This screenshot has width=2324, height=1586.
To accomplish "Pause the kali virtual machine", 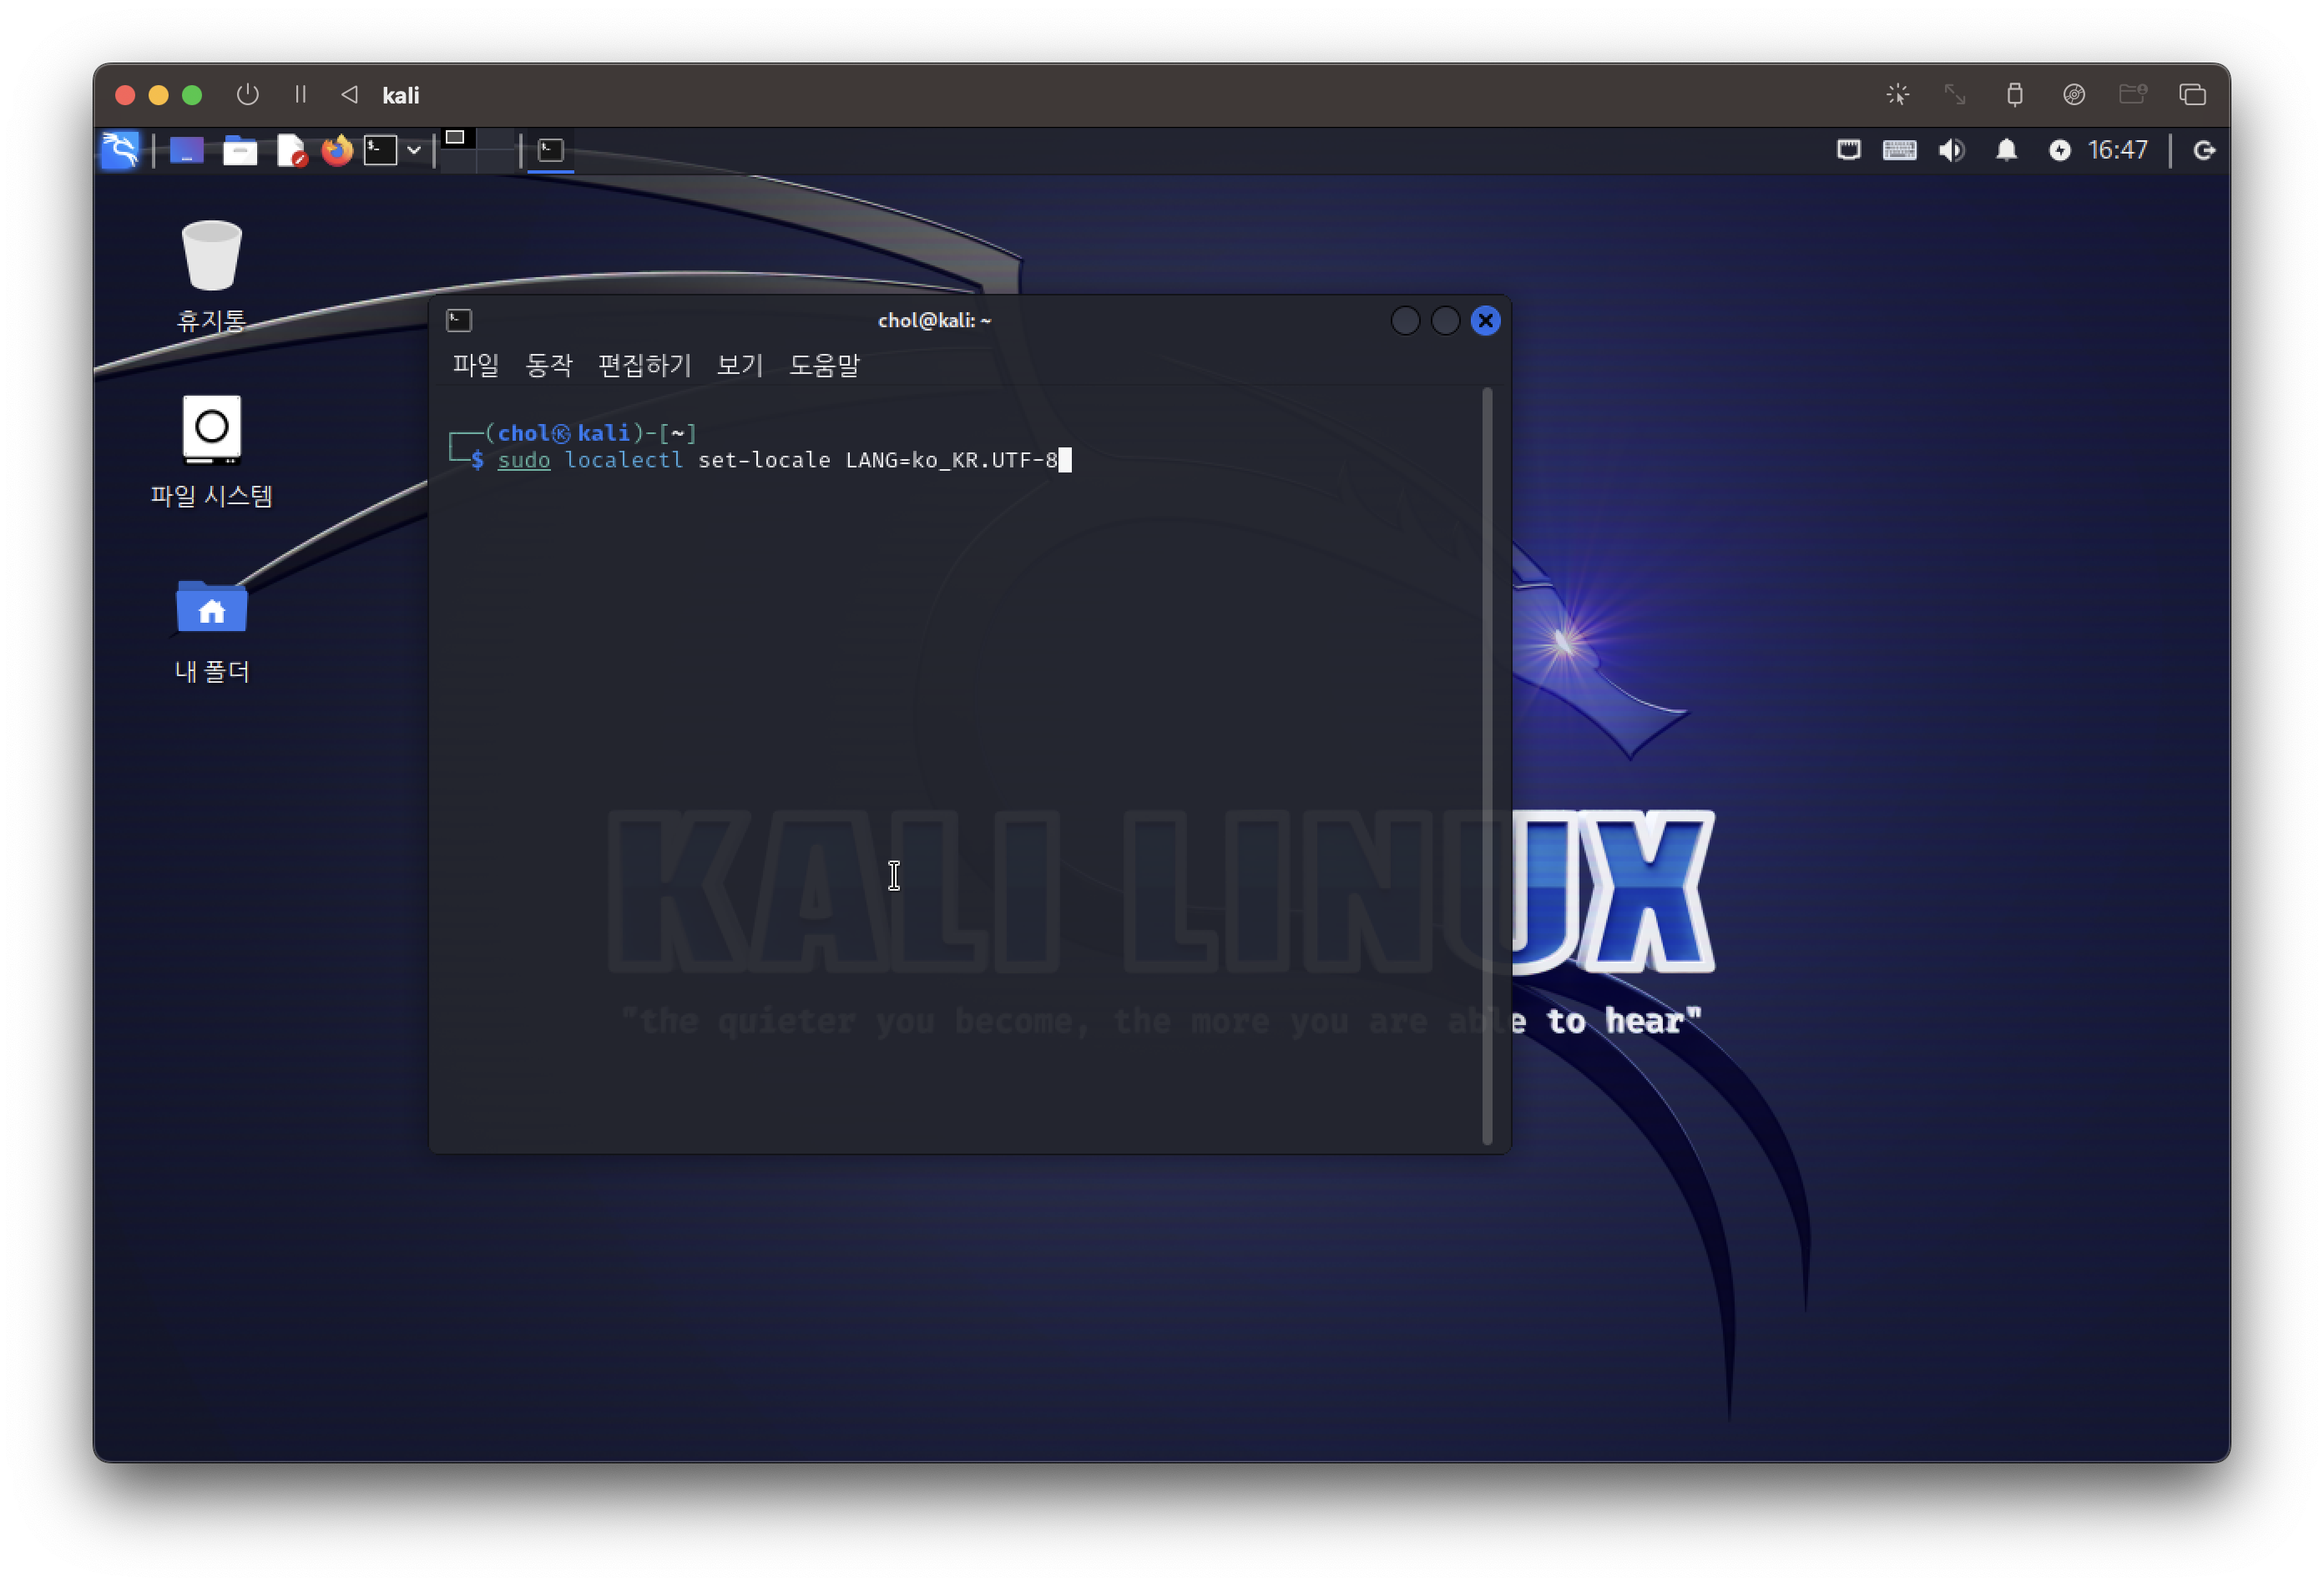I will tap(300, 95).
